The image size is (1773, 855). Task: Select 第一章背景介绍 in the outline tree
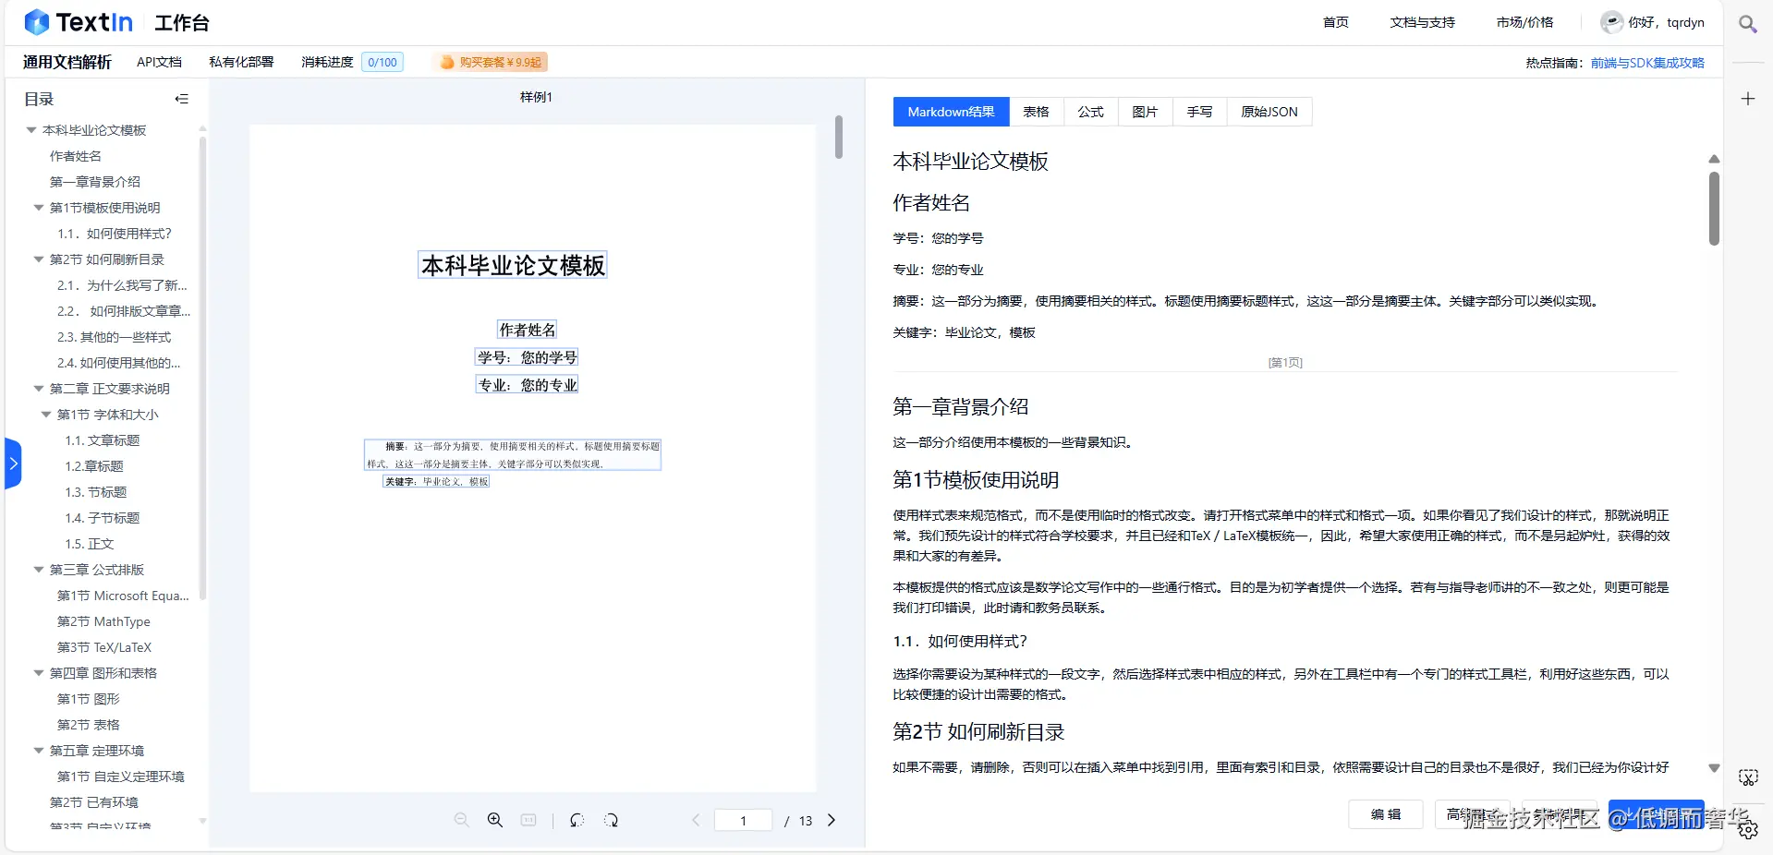(95, 182)
